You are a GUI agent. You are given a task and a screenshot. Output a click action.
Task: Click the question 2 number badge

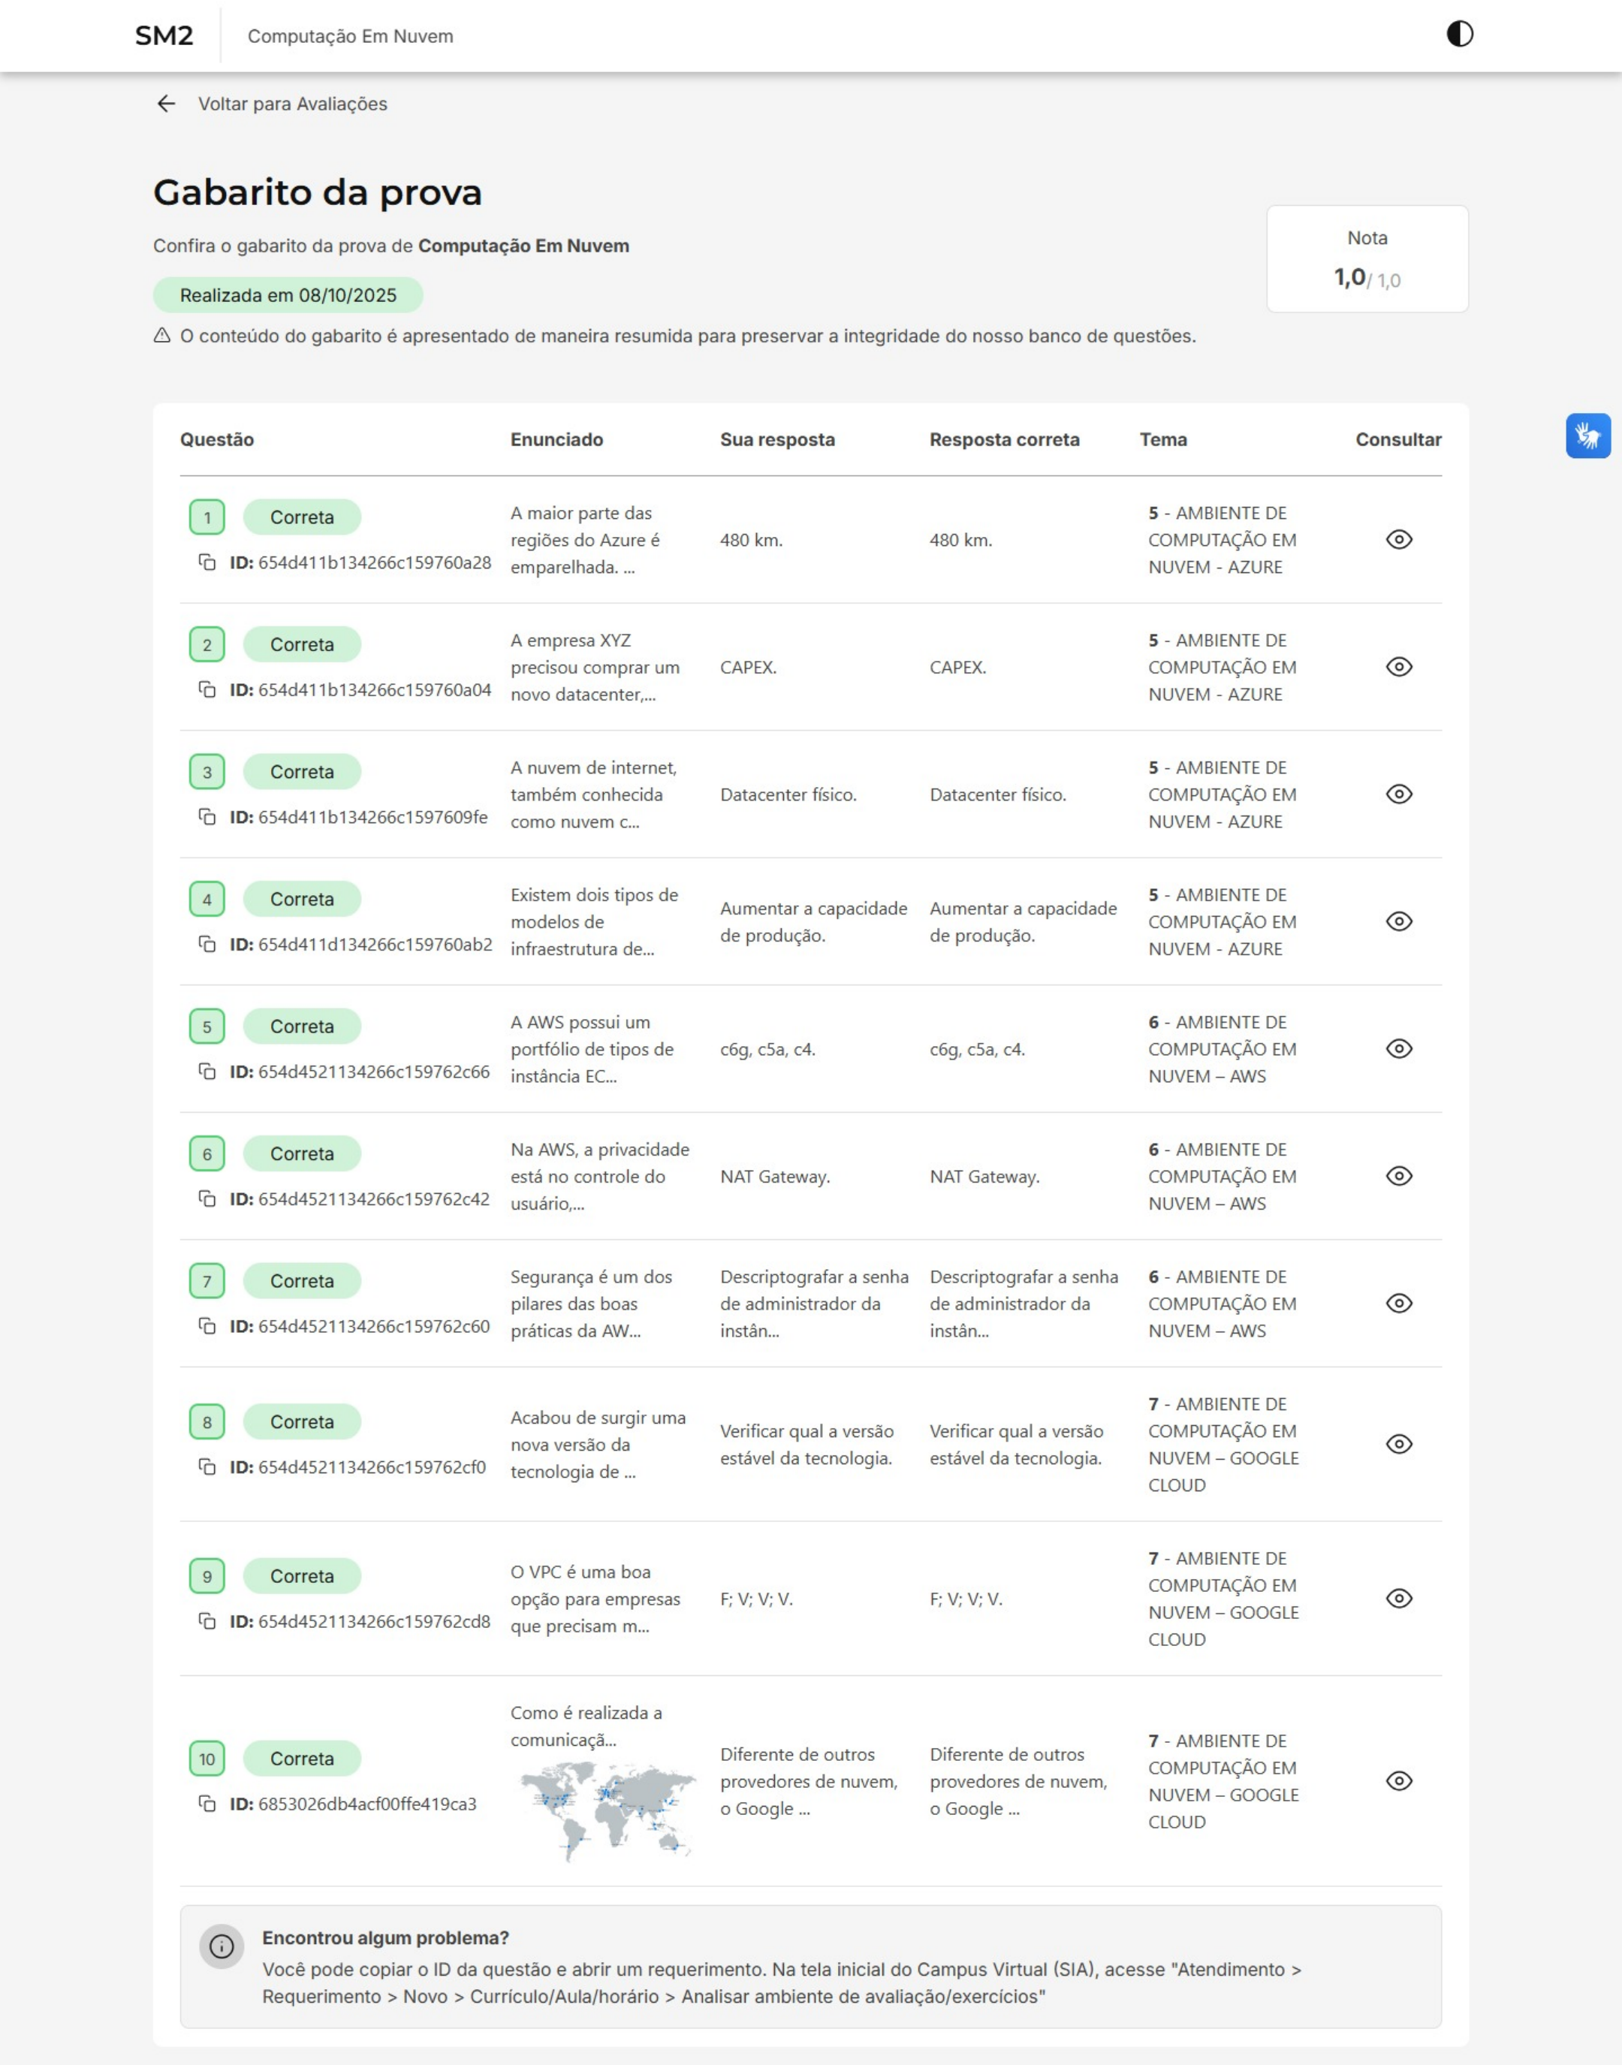pyautogui.click(x=207, y=645)
